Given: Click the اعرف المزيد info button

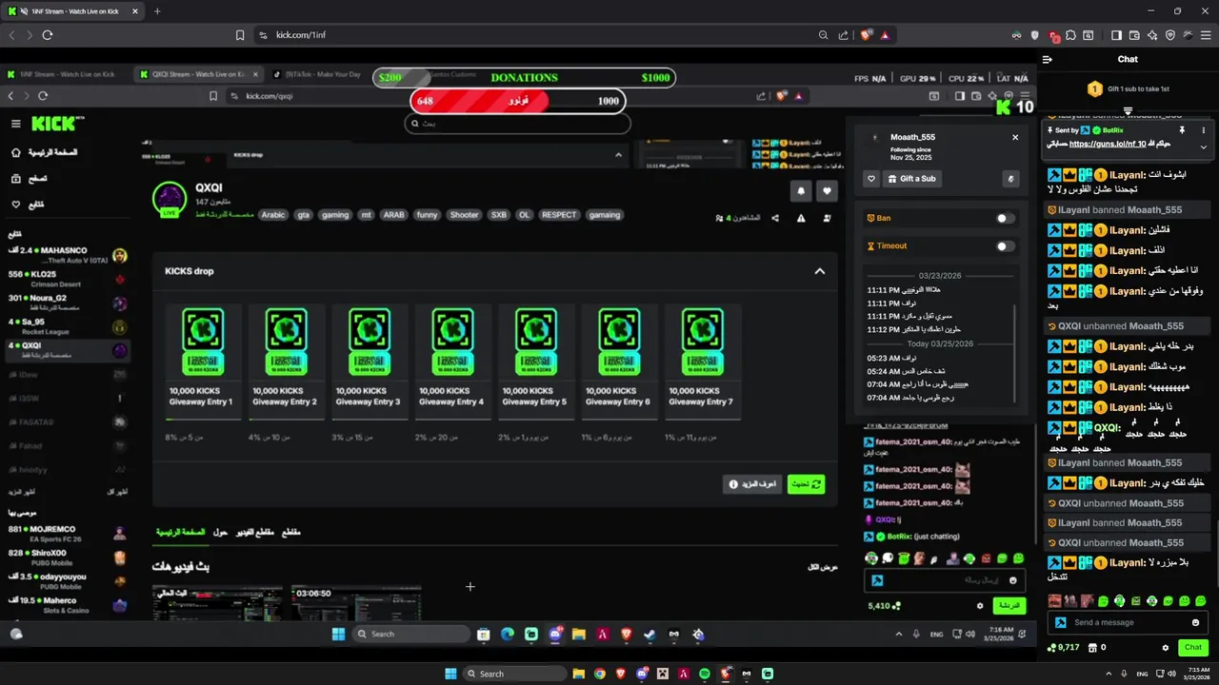Looking at the screenshot, I should point(752,484).
